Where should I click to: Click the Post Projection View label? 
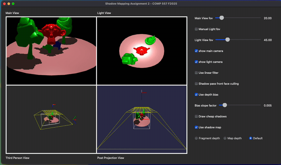coord(111,158)
